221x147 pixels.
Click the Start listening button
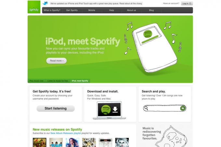[56, 109]
